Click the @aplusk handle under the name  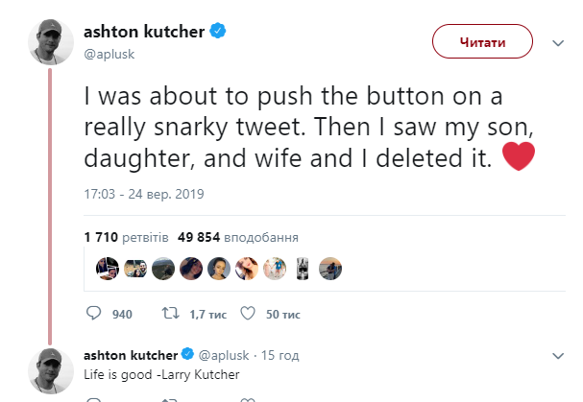[108, 54]
